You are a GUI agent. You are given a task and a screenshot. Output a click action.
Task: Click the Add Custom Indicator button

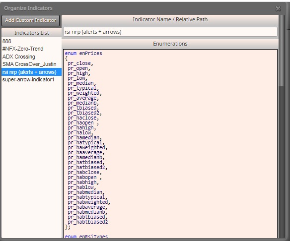(30, 20)
